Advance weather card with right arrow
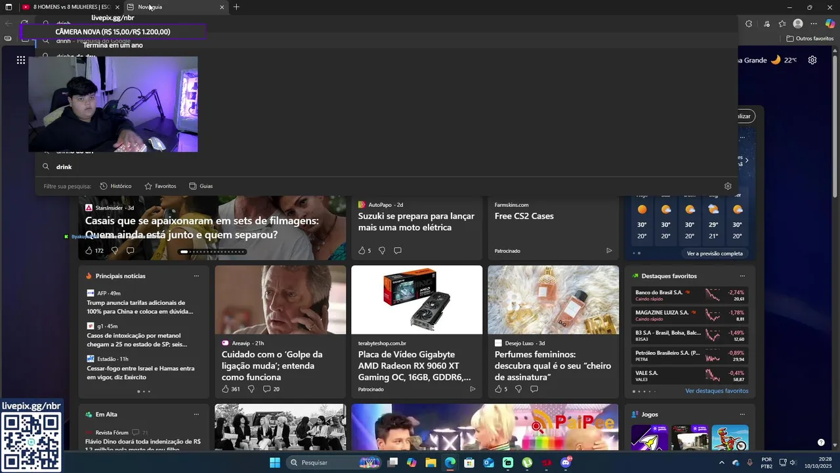 (x=746, y=160)
